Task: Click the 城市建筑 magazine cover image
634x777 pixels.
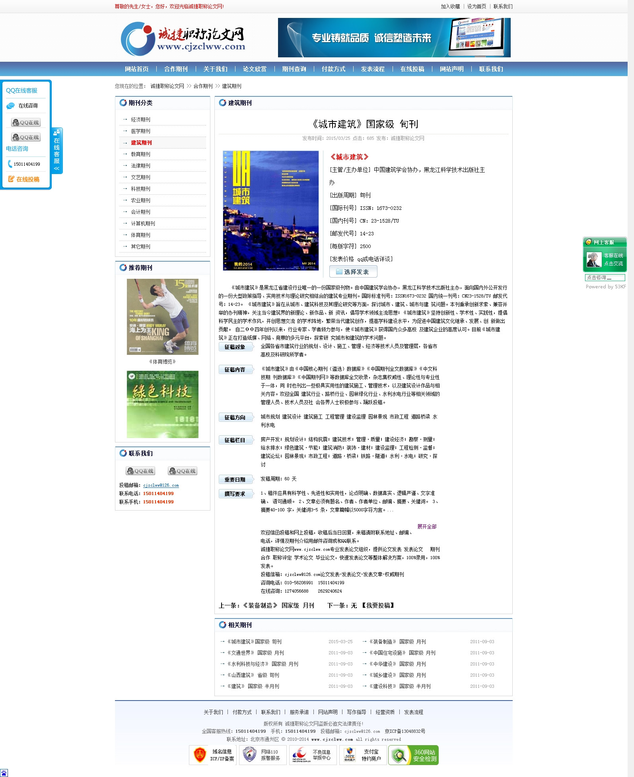Action: pos(270,210)
